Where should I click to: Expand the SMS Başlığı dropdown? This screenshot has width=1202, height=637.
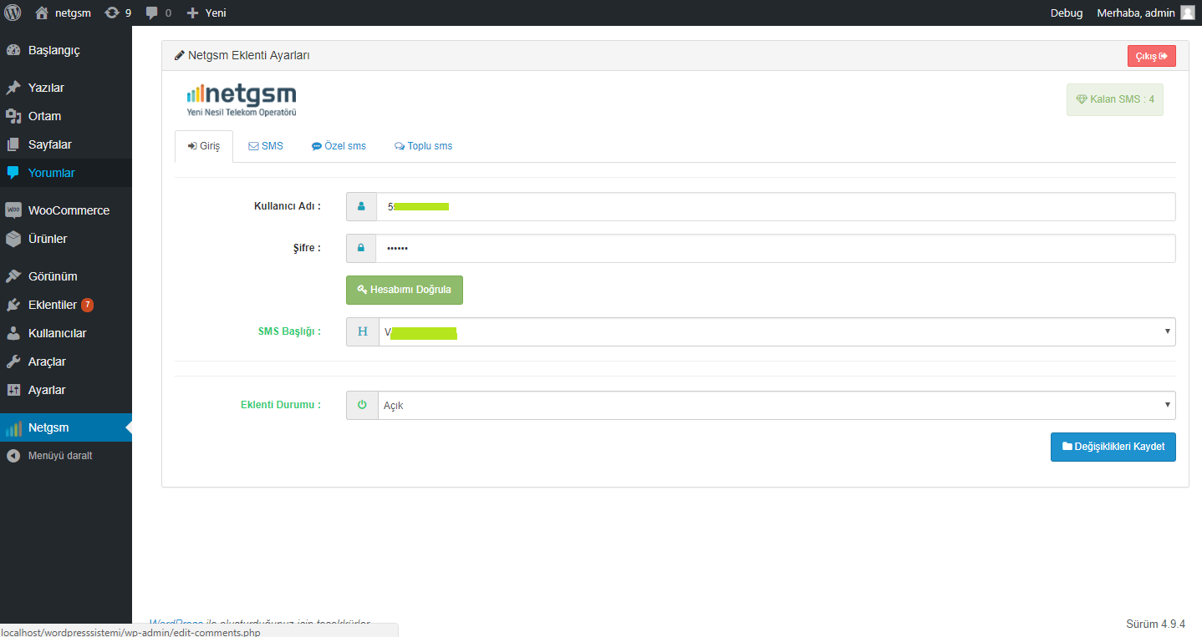click(776, 331)
